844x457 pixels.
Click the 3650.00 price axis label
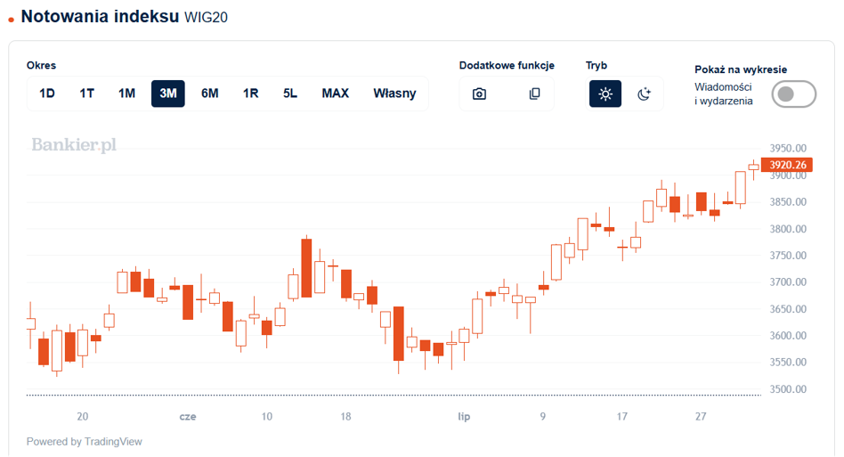[788, 309]
